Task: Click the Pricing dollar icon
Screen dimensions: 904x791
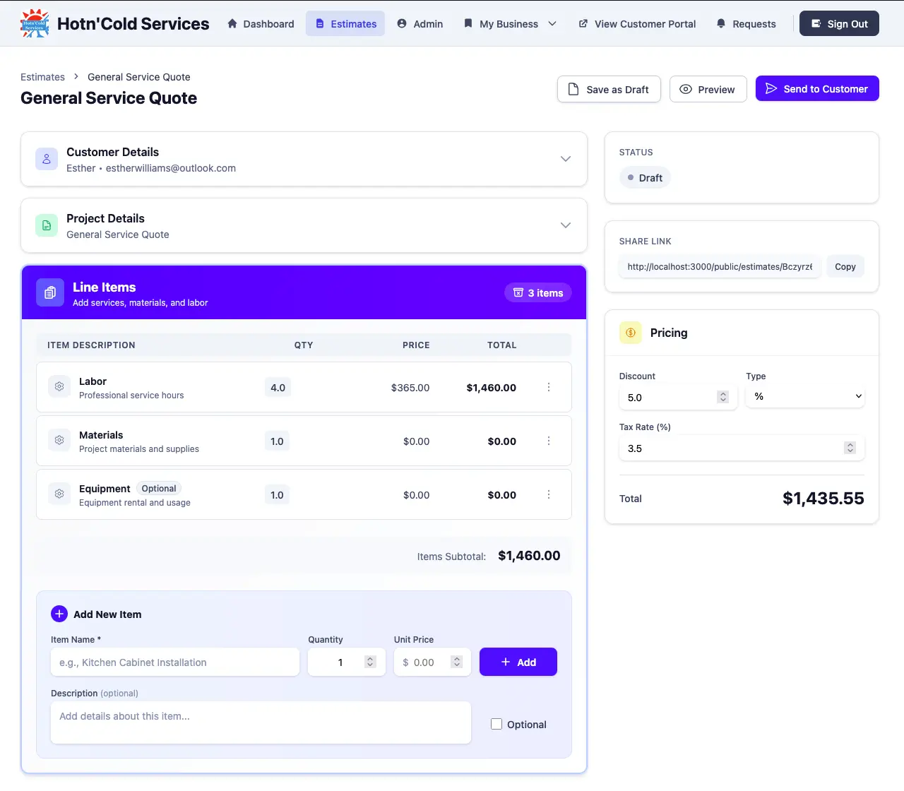Action: click(630, 333)
